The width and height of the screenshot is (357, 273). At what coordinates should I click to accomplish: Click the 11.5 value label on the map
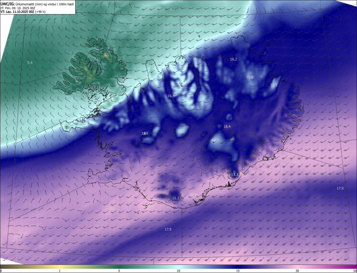(145, 133)
